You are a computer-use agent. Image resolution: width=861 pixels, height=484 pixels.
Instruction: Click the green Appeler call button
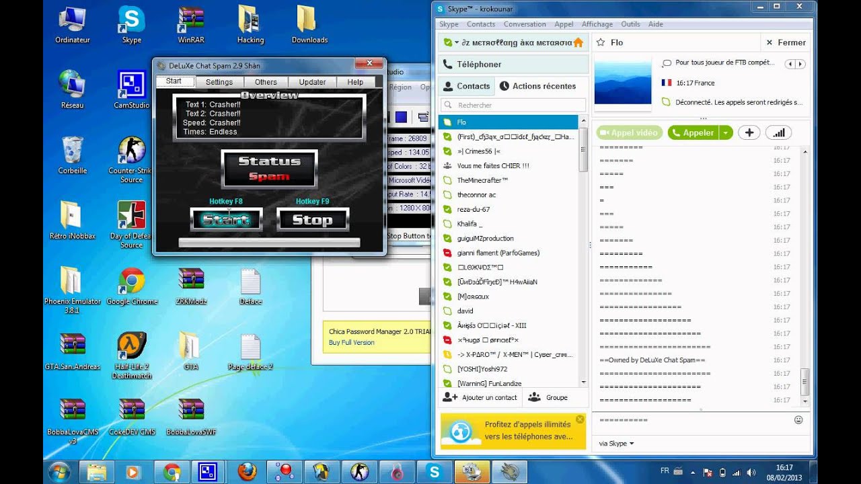[x=693, y=132]
